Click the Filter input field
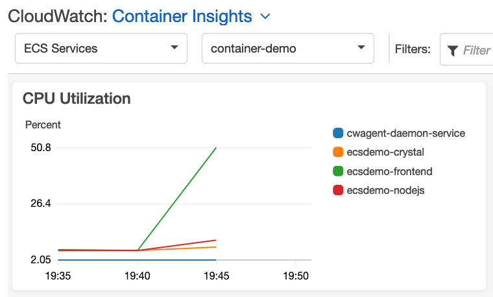The height and width of the screenshot is (297, 493). (x=466, y=49)
